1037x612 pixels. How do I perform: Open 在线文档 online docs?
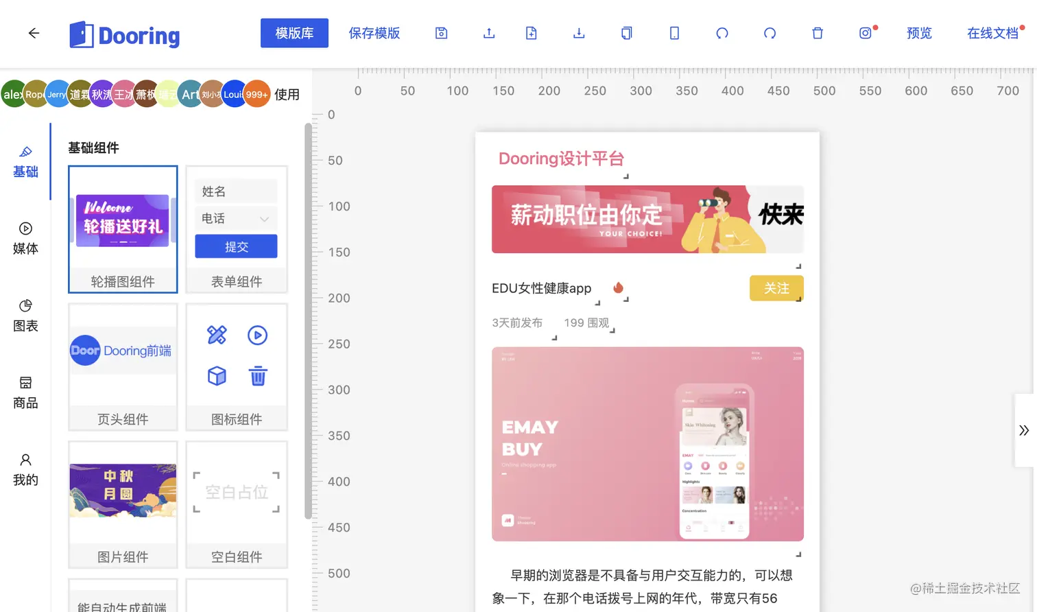[x=993, y=33]
